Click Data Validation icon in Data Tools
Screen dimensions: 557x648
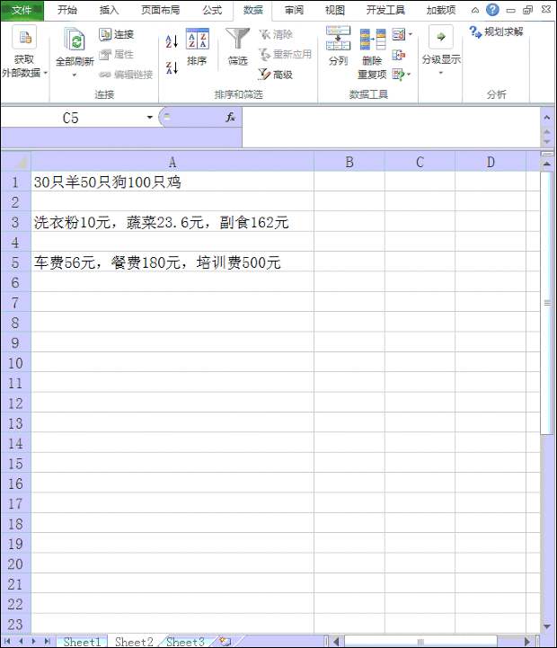[398, 34]
